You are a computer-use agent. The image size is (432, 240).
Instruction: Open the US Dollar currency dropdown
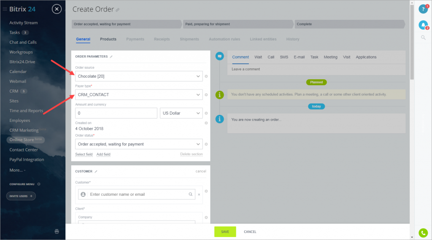(x=181, y=113)
